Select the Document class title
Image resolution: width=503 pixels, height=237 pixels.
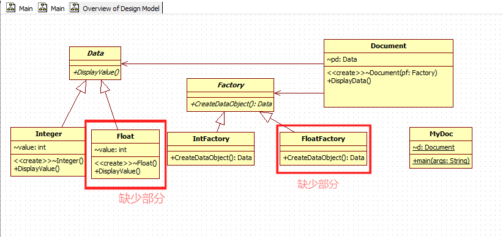pyautogui.click(x=389, y=46)
